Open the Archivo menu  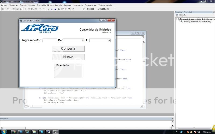[x=4, y=5]
